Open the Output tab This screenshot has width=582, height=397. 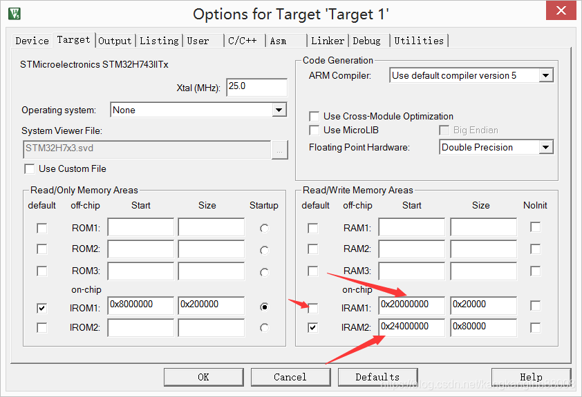(x=115, y=41)
